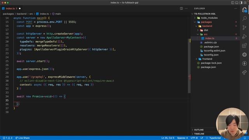Viewport: 249px width, 140px height.
Task: Open the lightning bolt activity bar icon
Action: point(244,63)
